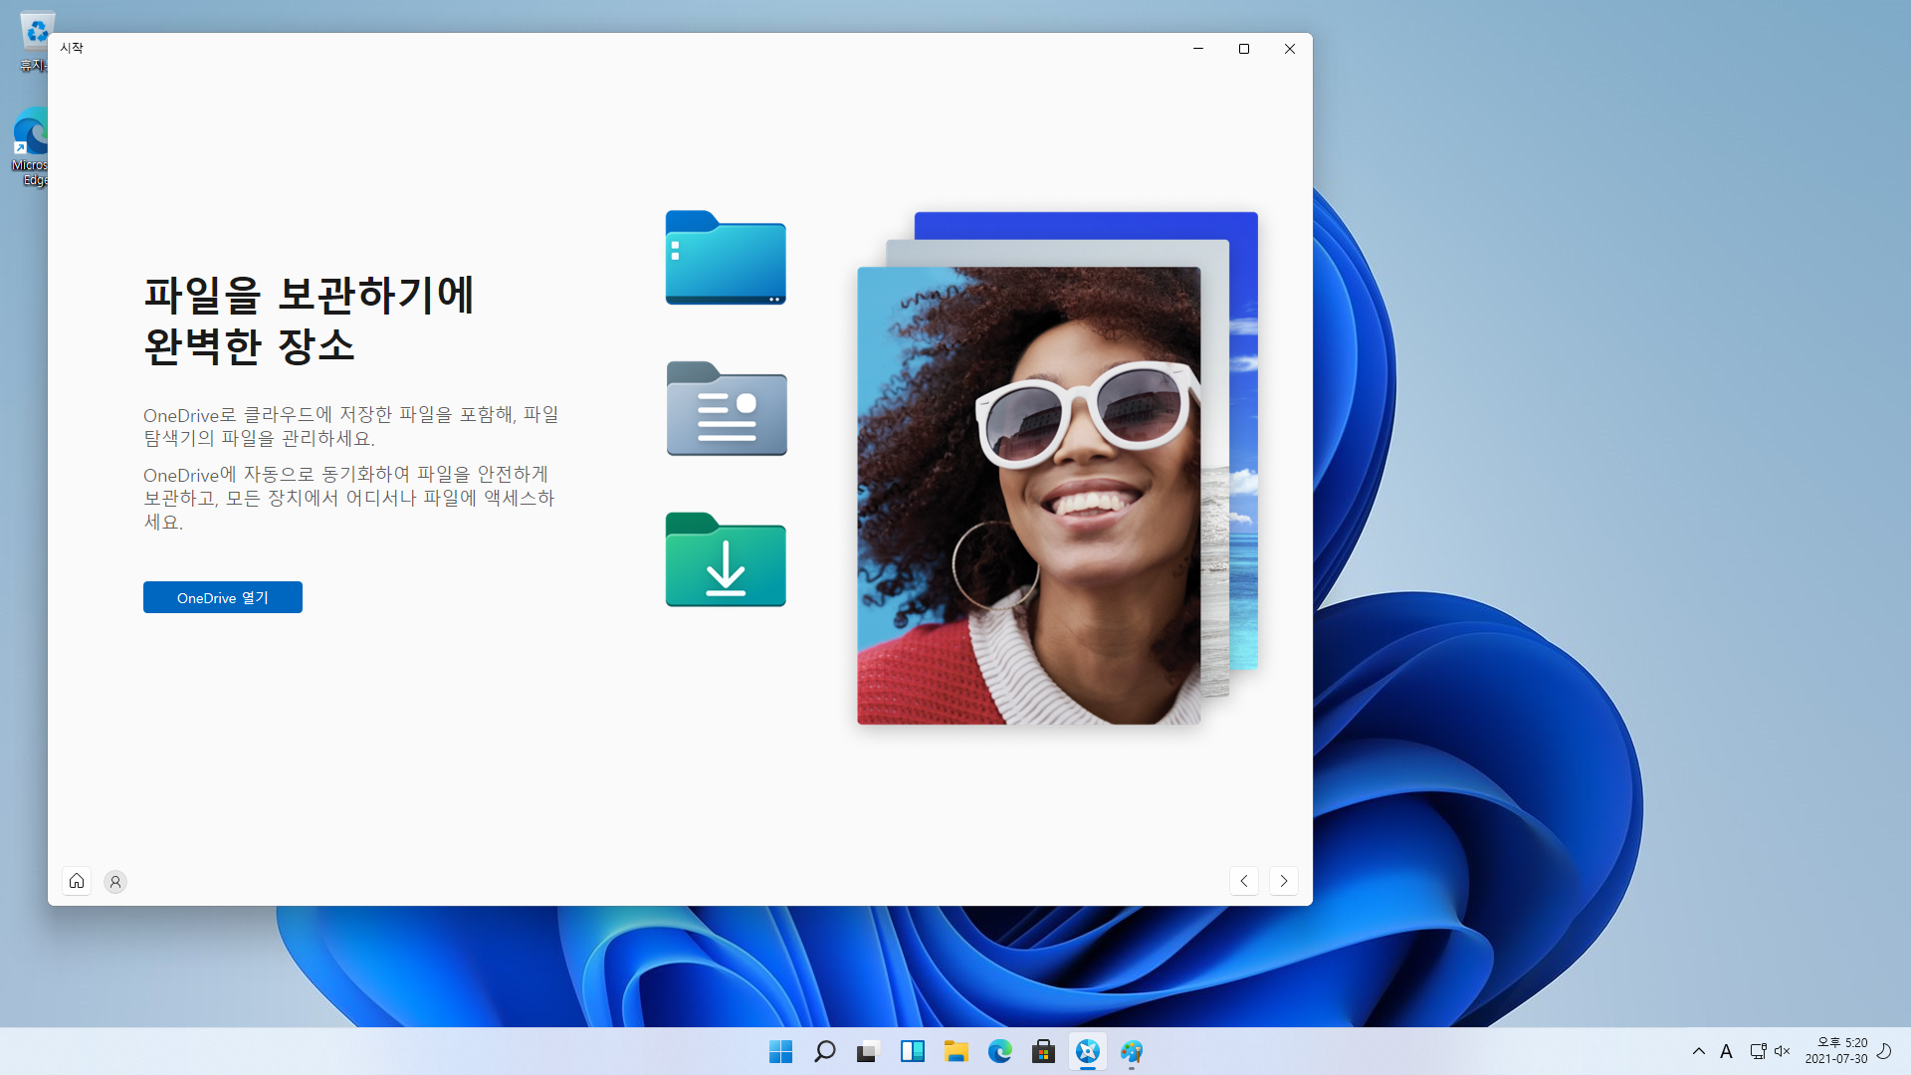The image size is (1911, 1075).
Task: Click the 시작 window title
Action: 72,48
